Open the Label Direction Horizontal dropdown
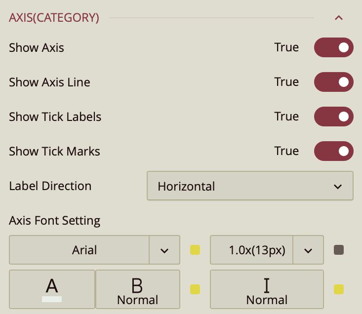The height and width of the screenshot is (314, 362). tap(250, 186)
